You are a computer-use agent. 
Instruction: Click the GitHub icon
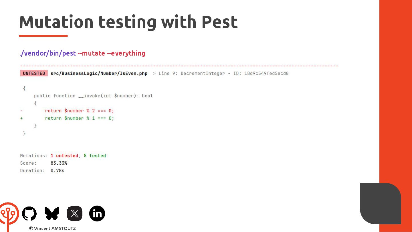click(x=29, y=214)
